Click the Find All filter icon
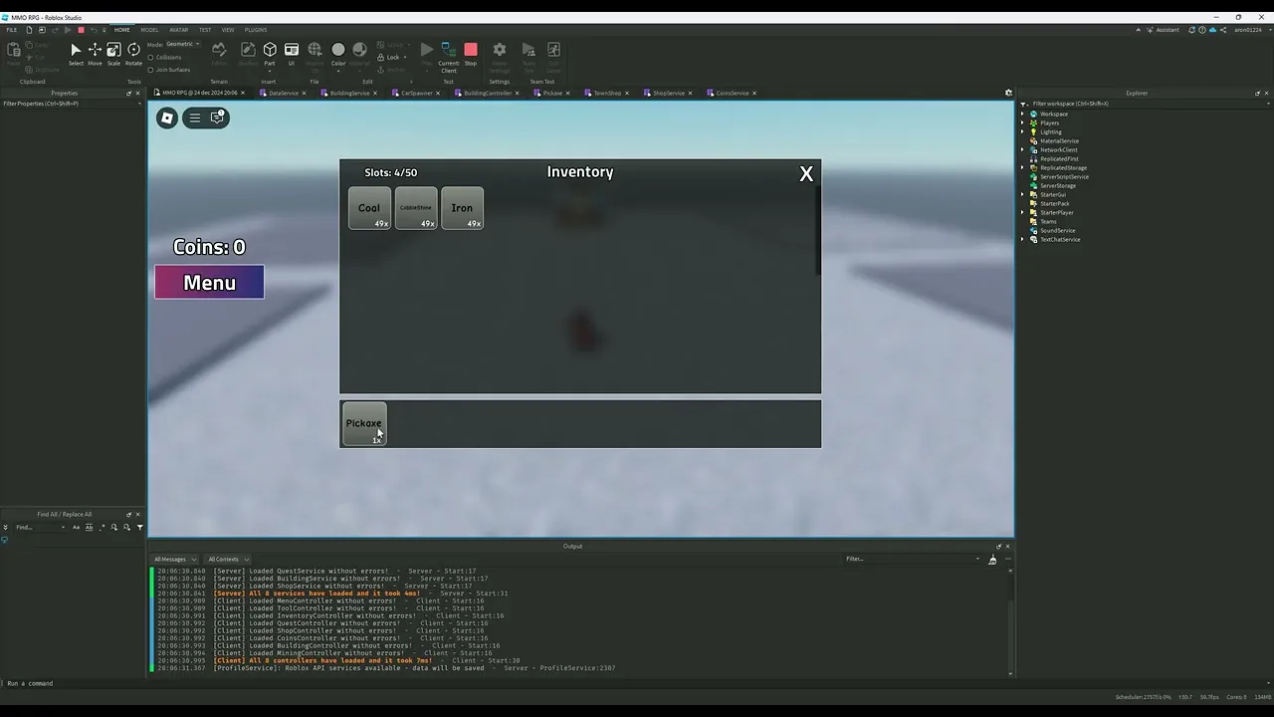The width and height of the screenshot is (1274, 717). (140, 527)
